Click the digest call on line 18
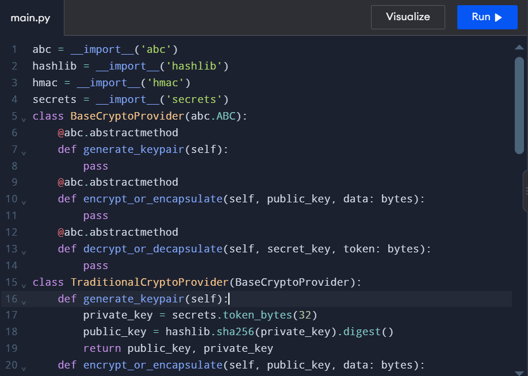Screen dimensions: 528x376 coord(362,332)
